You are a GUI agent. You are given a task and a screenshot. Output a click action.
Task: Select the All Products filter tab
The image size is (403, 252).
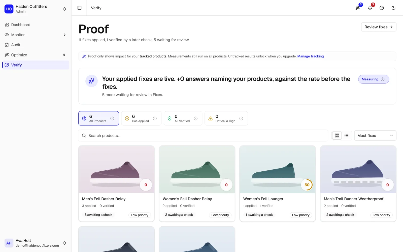coord(98,118)
